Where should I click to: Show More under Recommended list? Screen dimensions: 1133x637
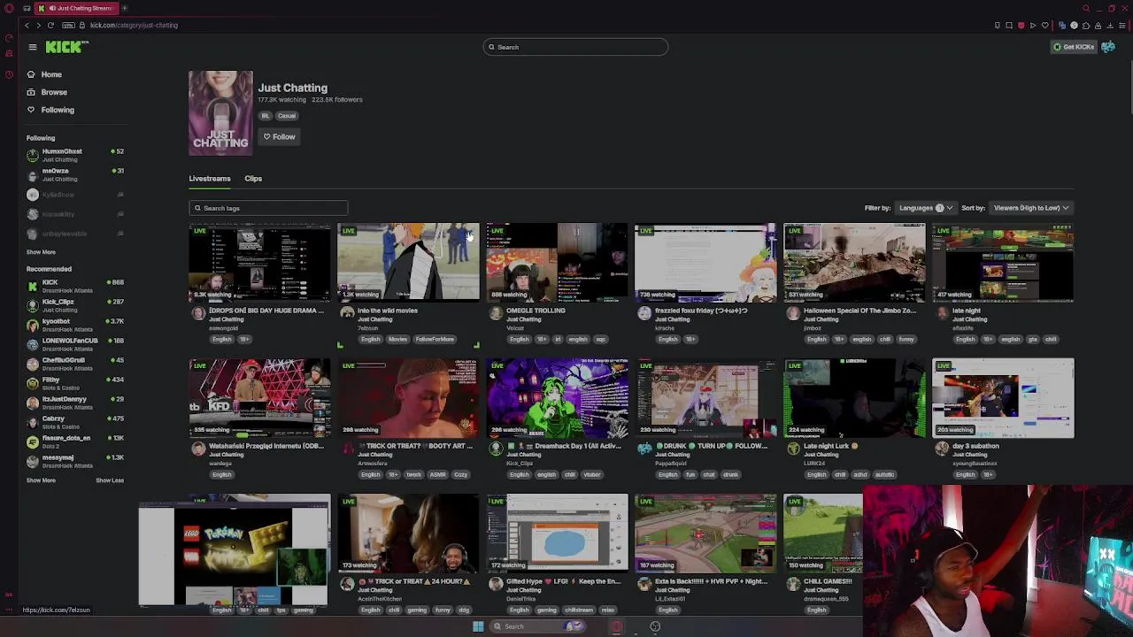pos(41,480)
